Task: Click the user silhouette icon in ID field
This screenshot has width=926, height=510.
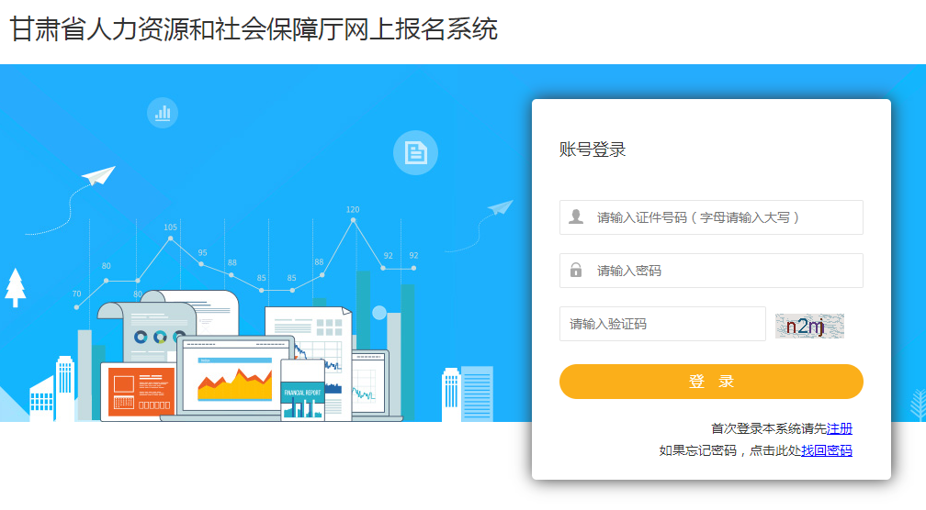Action: 576,217
